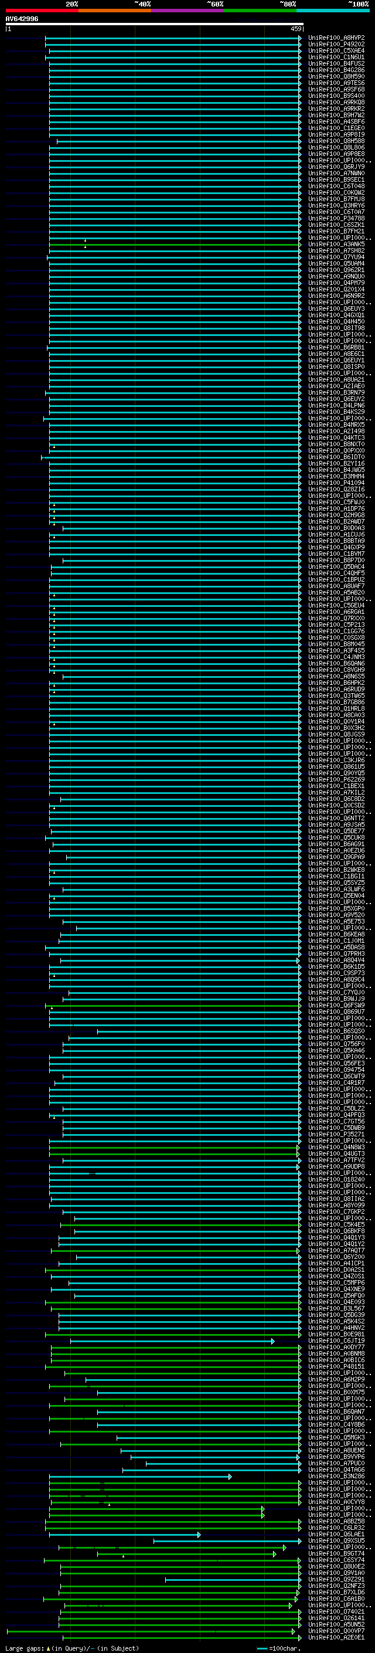
Task: Select label UniRef100_Q7PRH3
Action: (336, 953)
